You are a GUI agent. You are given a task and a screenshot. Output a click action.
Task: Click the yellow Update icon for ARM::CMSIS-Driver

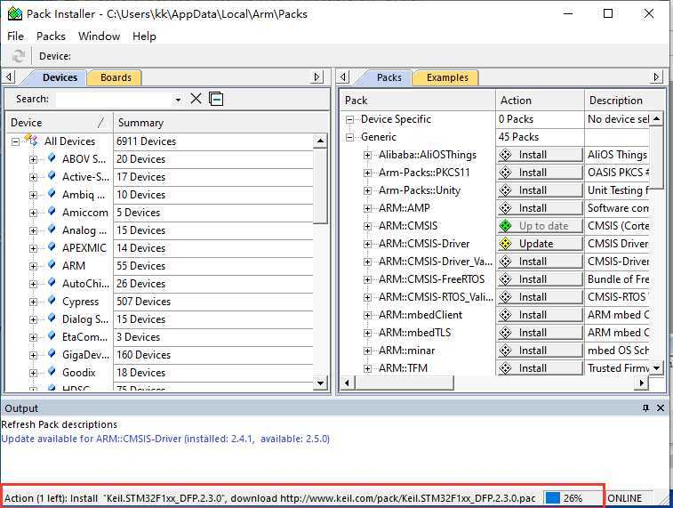[506, 244]
